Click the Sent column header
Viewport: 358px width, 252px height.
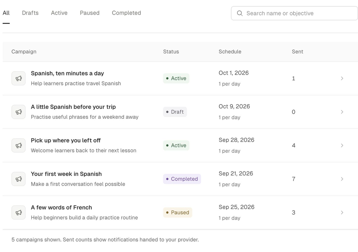point(297,52)
